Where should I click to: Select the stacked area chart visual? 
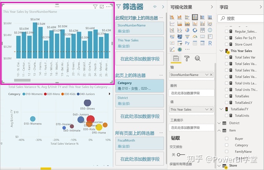[x=187, y=24]
